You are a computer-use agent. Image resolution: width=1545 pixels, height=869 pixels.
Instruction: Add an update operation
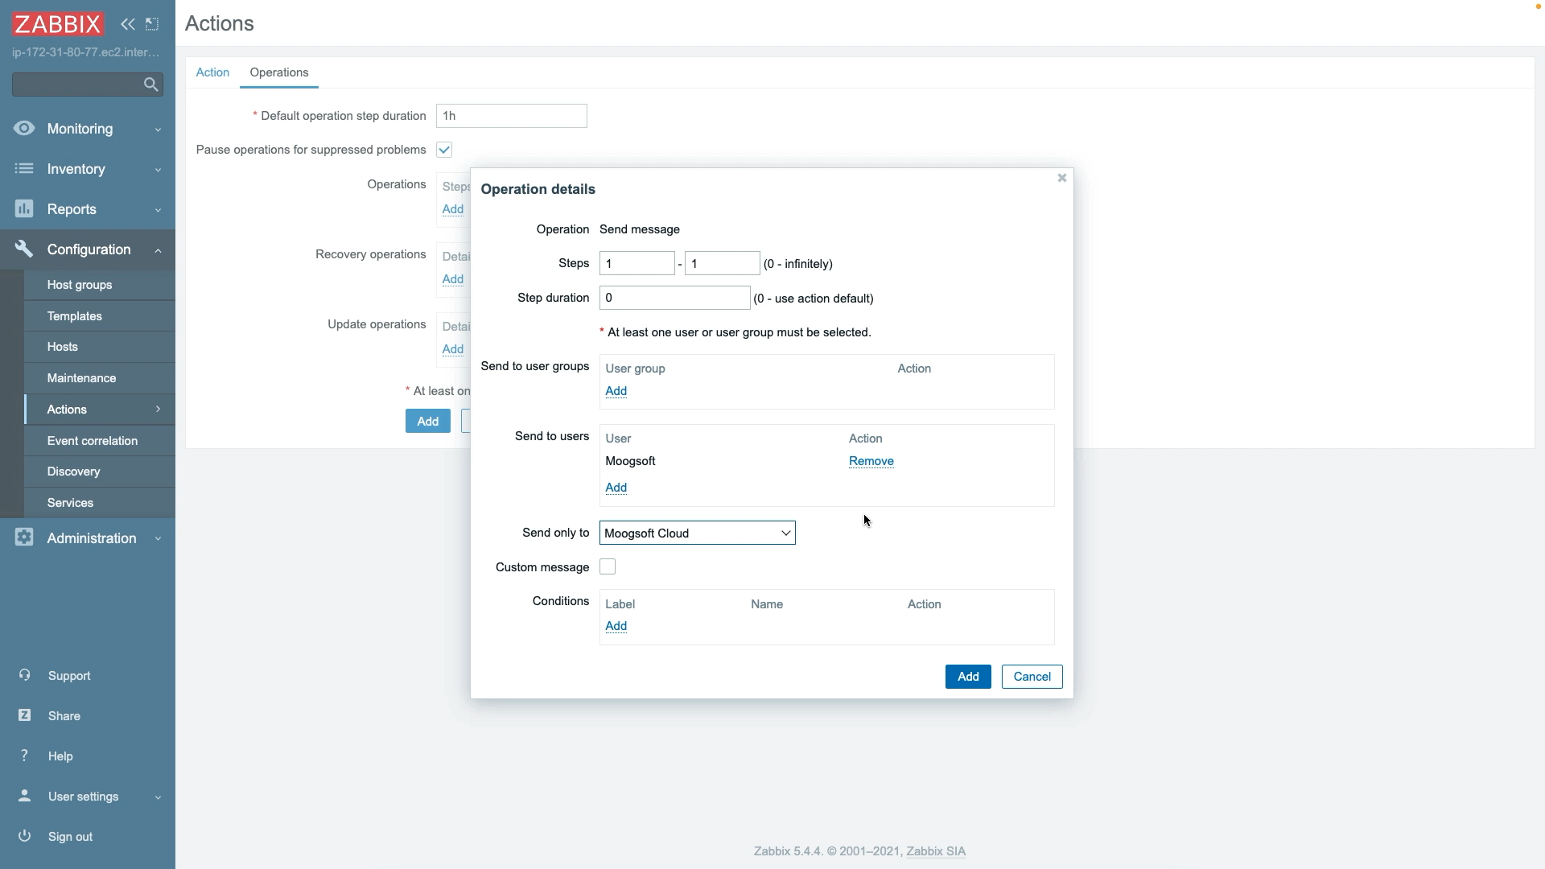point(453,349)
